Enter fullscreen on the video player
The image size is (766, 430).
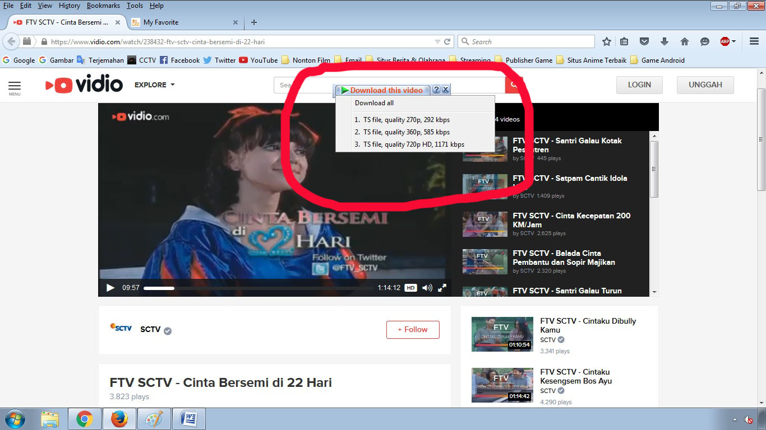click(x=442, y=288)
